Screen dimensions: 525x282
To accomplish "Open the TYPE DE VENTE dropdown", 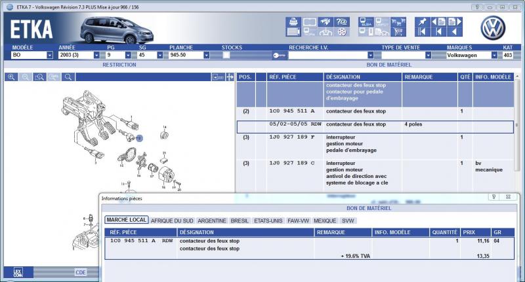I will [x=428, y=55].
